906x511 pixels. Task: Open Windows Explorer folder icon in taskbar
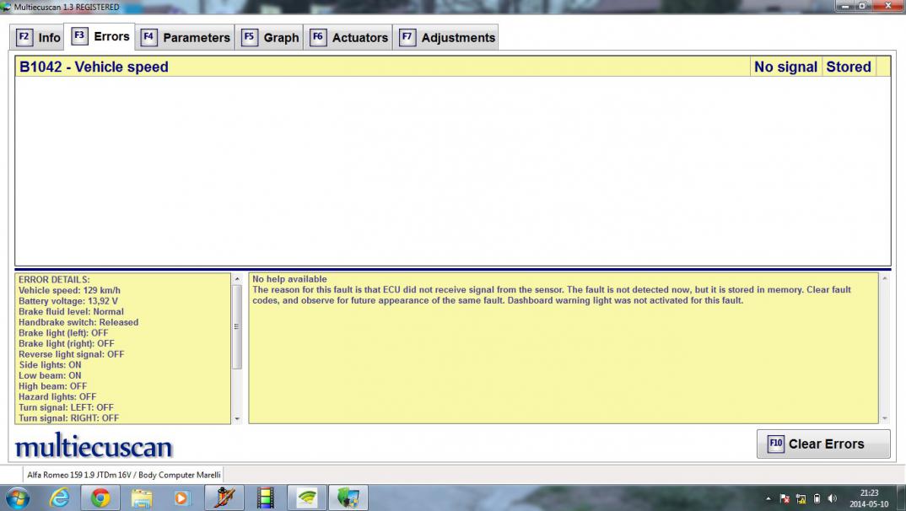(x=142, y=498)
